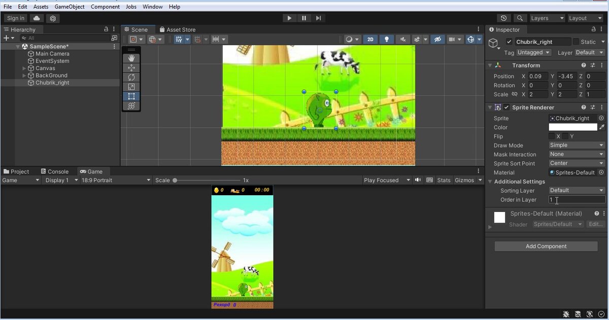The width and height of the screenshot is (609, 320).
Task: Click the Sign in button
Action: pyautogui.click(x=15, y=18)
